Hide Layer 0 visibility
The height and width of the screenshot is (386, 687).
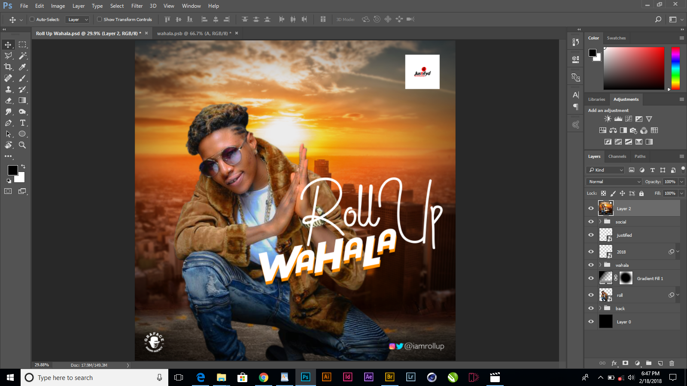(x=591, y=322)
